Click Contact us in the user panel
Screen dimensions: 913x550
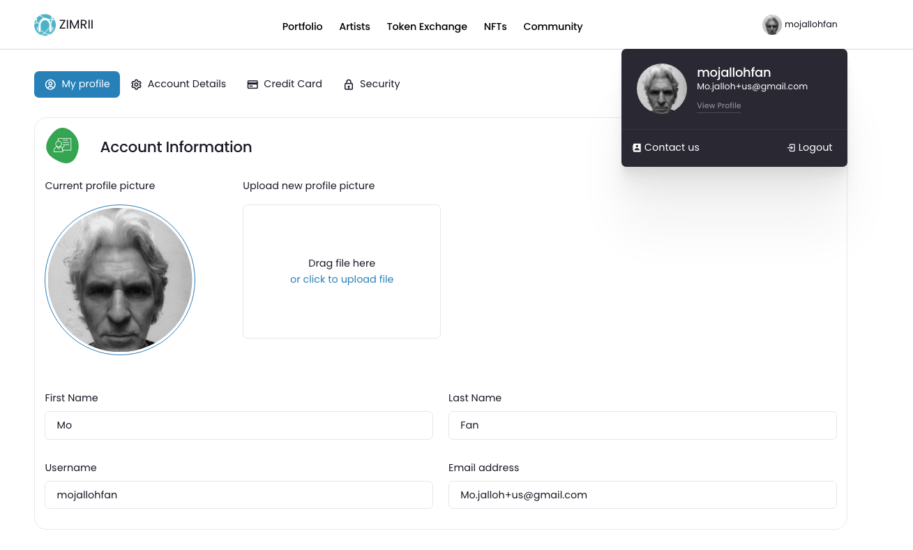point(665,148)
